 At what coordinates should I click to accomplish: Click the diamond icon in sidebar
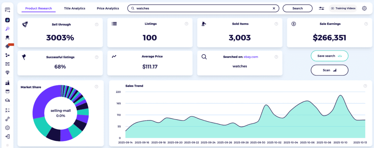coord(7,73)
